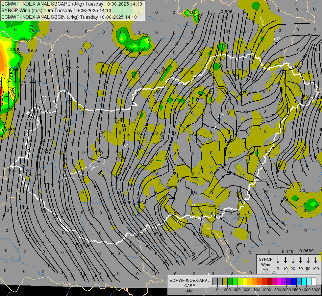
Task: Select the olive swatch in CAPE legend
Action: (x=225, y=281)
